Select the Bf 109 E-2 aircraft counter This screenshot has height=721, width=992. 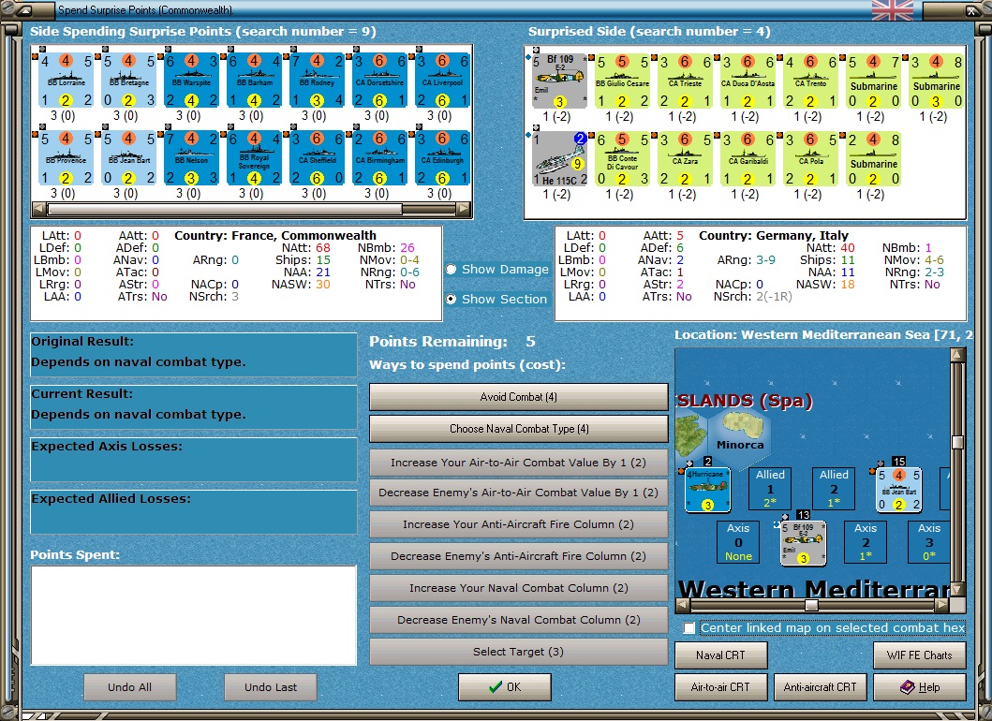[559, 81]
